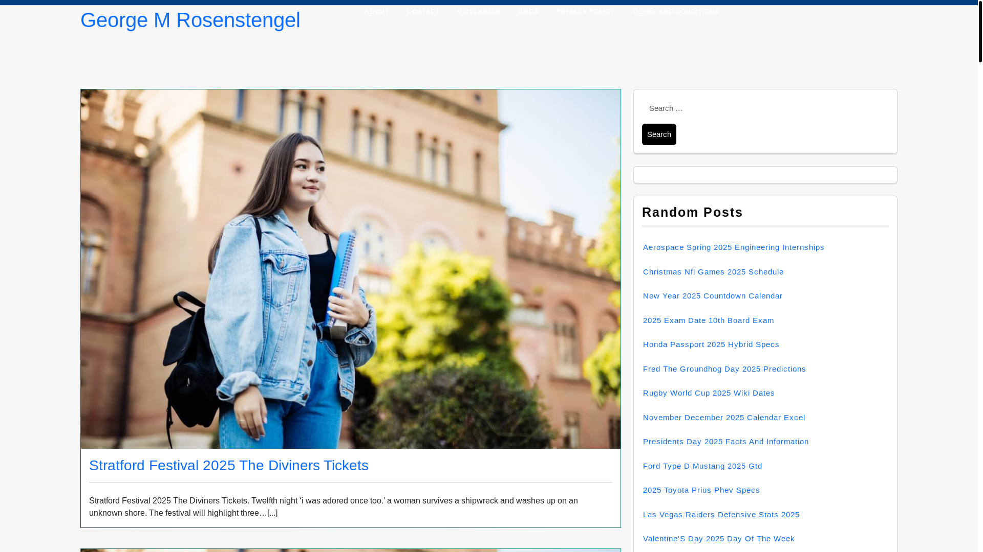This screenshot has height=552, width=983.
Task: Open 2025 Toyota Prius Phev Specs post
Action: point(701,490)
